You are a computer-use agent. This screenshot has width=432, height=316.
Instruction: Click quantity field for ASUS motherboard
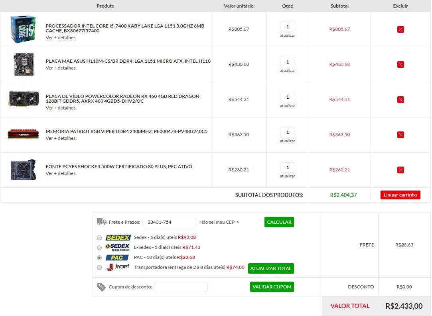pos(287,62)
